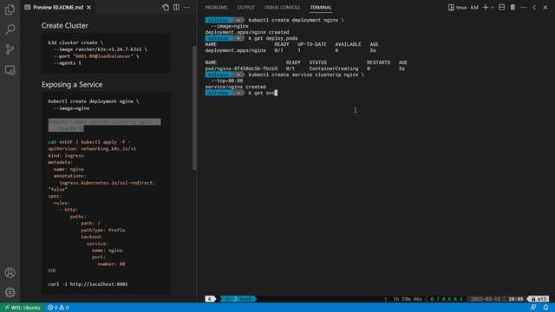Click the 'ContainerCreating' pod status text
Screen dimensions: 555x312
coord(333,68)
